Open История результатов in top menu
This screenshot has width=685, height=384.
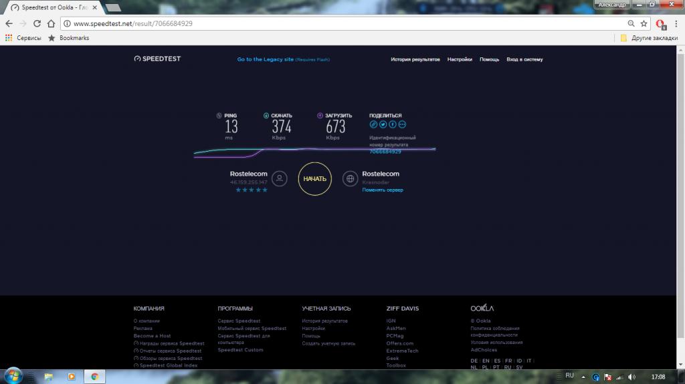[415, 59]
